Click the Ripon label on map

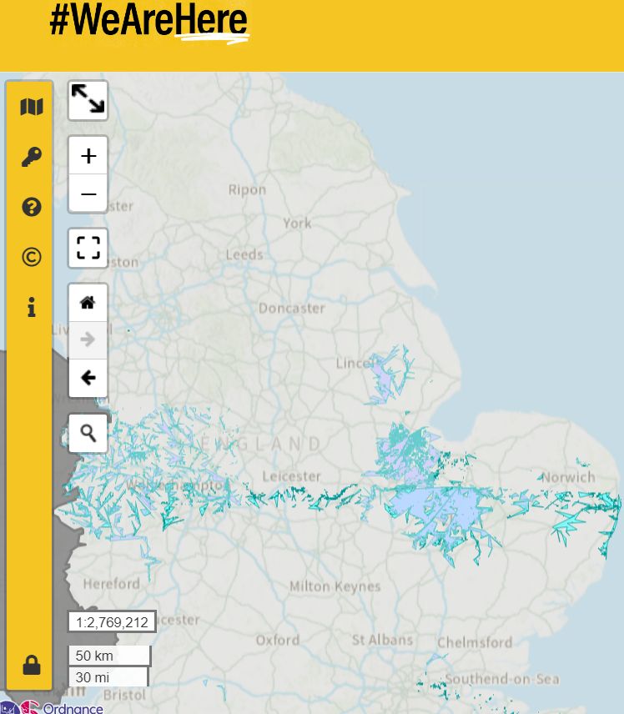click(247, 189)
